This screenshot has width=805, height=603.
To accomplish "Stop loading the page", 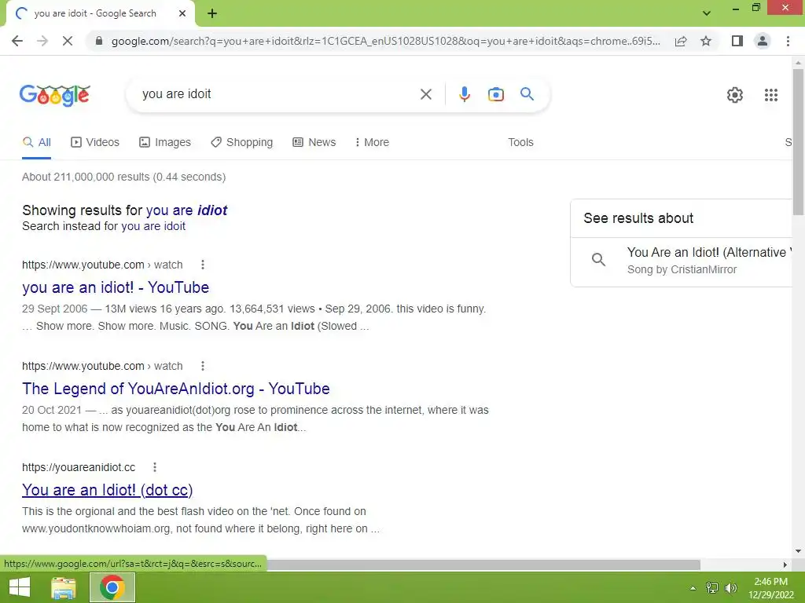I will (x=68, y=41).
